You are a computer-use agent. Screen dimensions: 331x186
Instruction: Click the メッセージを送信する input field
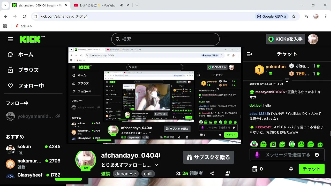[287, 155]
